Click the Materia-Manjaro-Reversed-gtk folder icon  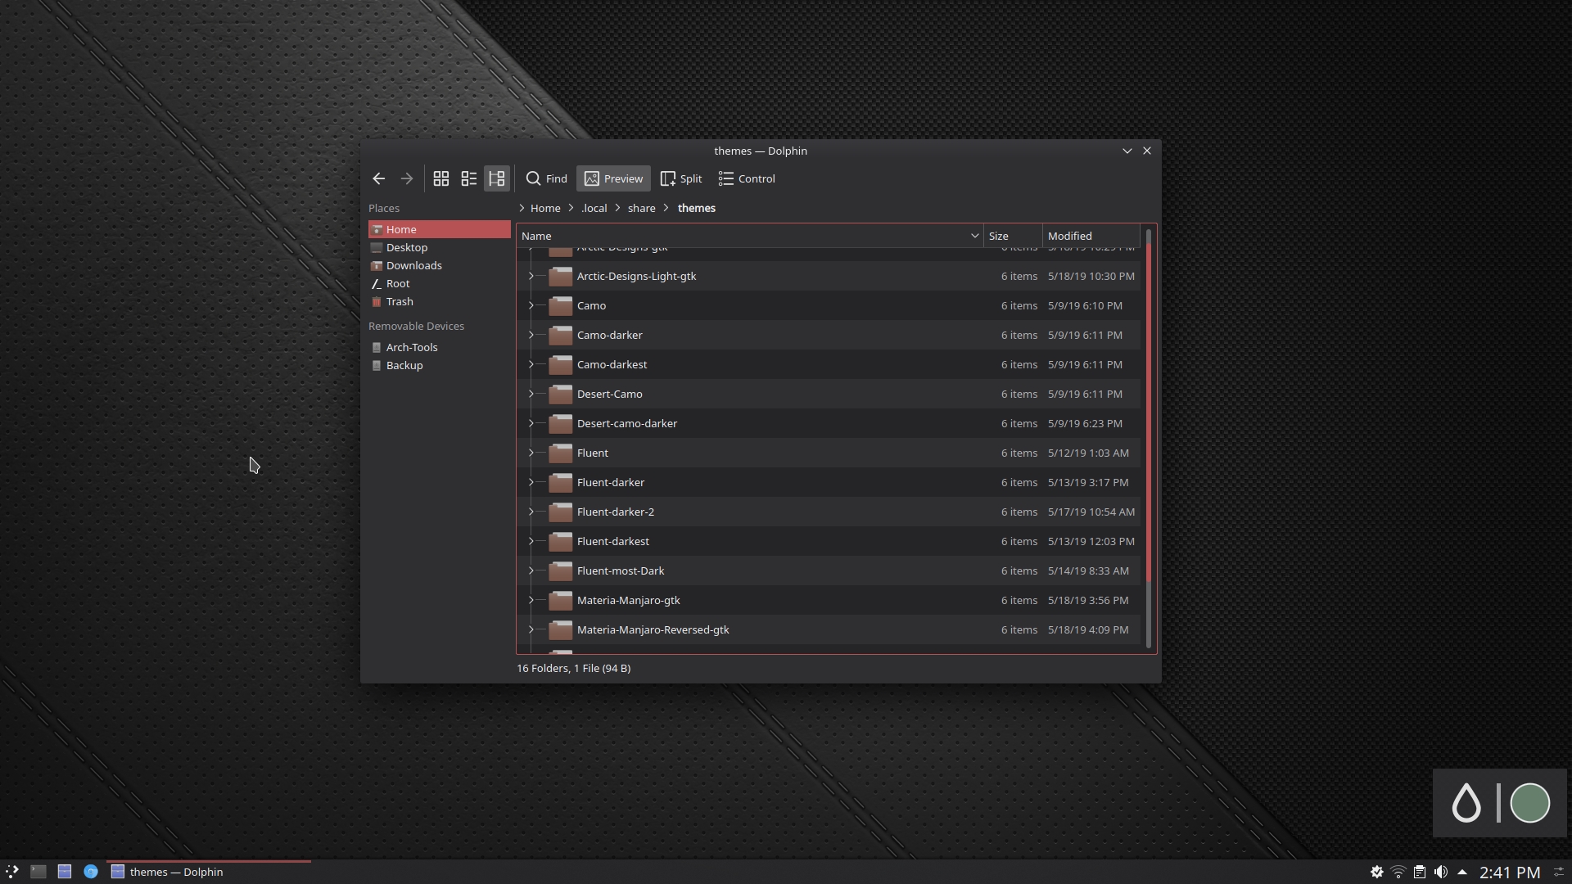[x=560, y=629]
